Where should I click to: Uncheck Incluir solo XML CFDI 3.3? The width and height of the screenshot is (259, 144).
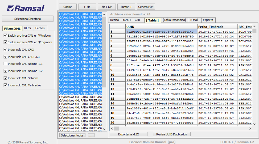pos(5,57)
